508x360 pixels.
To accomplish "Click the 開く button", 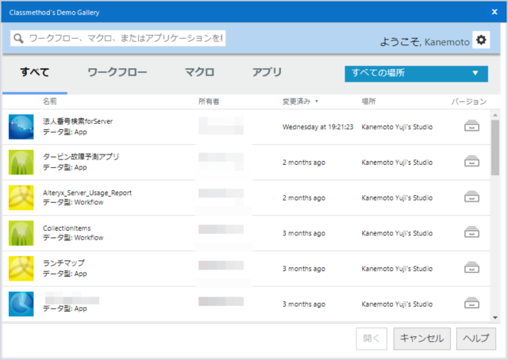I will 371,339.
